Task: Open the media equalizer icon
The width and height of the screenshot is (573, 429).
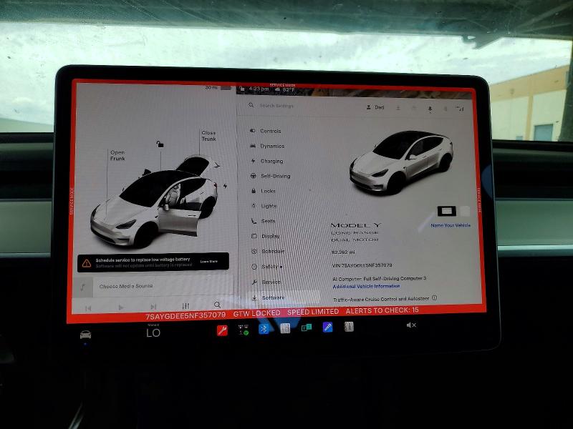Action: [x=186, y=306]
